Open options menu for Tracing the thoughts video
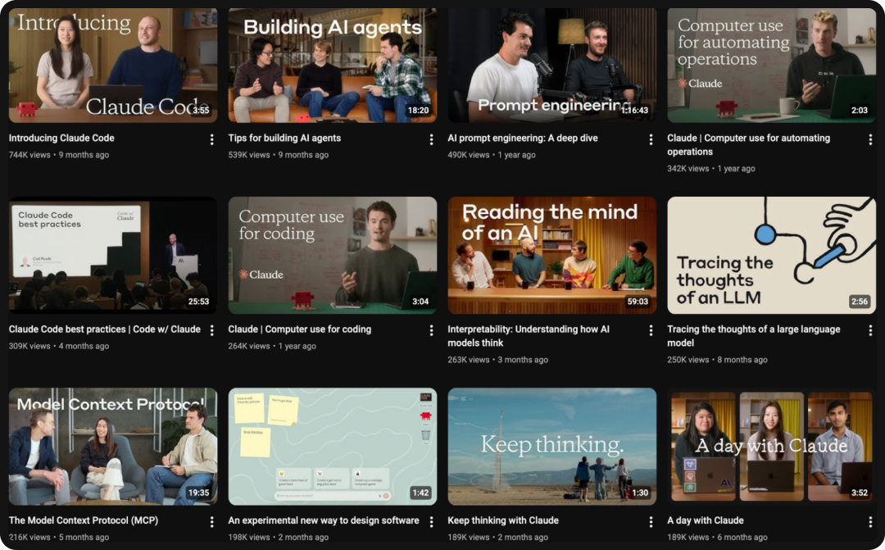This screenshot has height=550, width=885. point(871,330)
